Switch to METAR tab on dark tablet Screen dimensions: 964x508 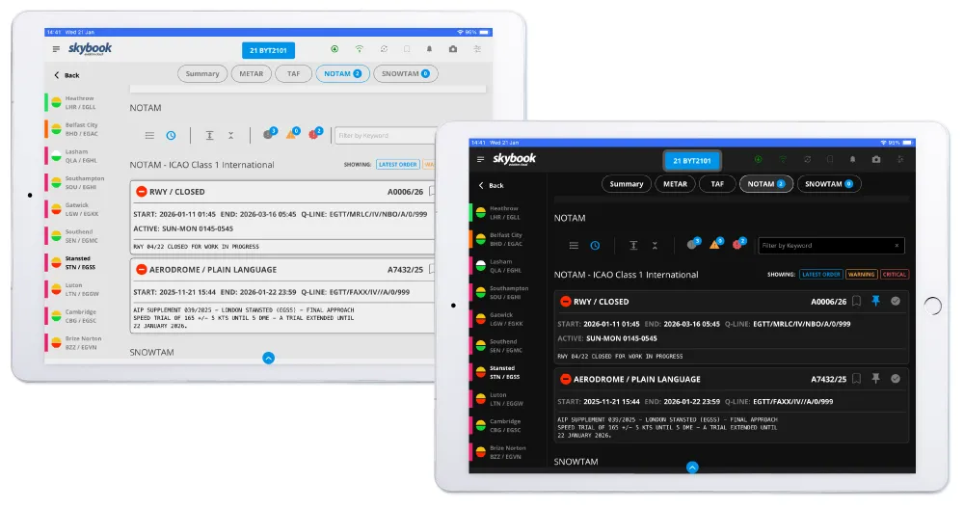pos(675,184)
